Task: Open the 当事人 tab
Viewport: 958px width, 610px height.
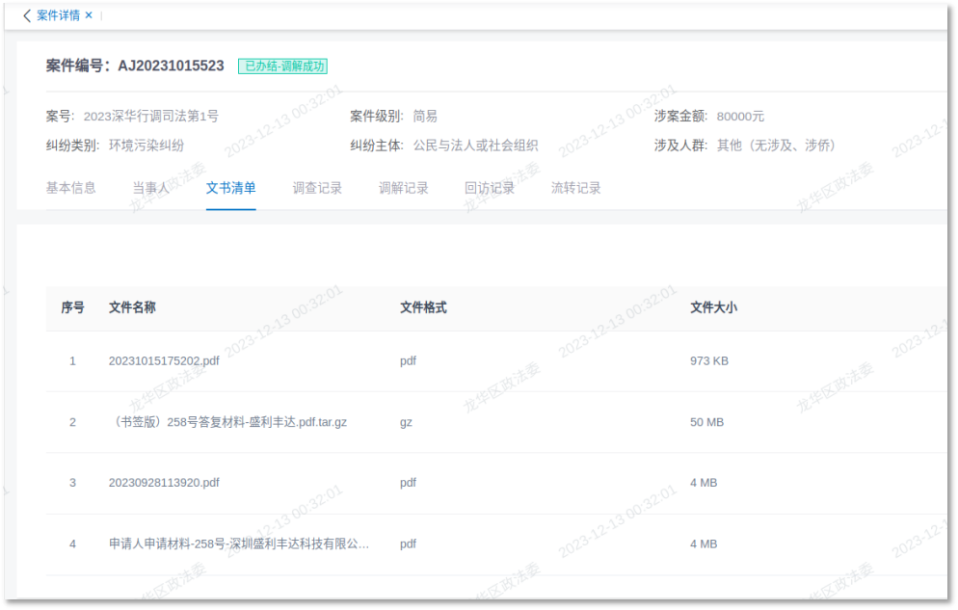Action: (x=150, y=188)
